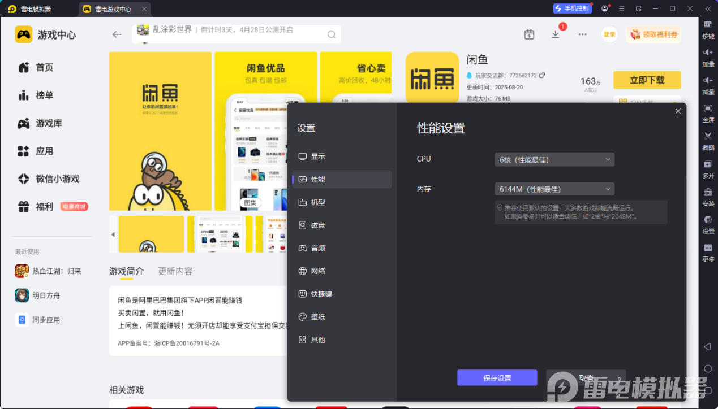The image size is (718, 409).
Task: Expand the 内存 memory dropdown
Action: tap(554, 189)
